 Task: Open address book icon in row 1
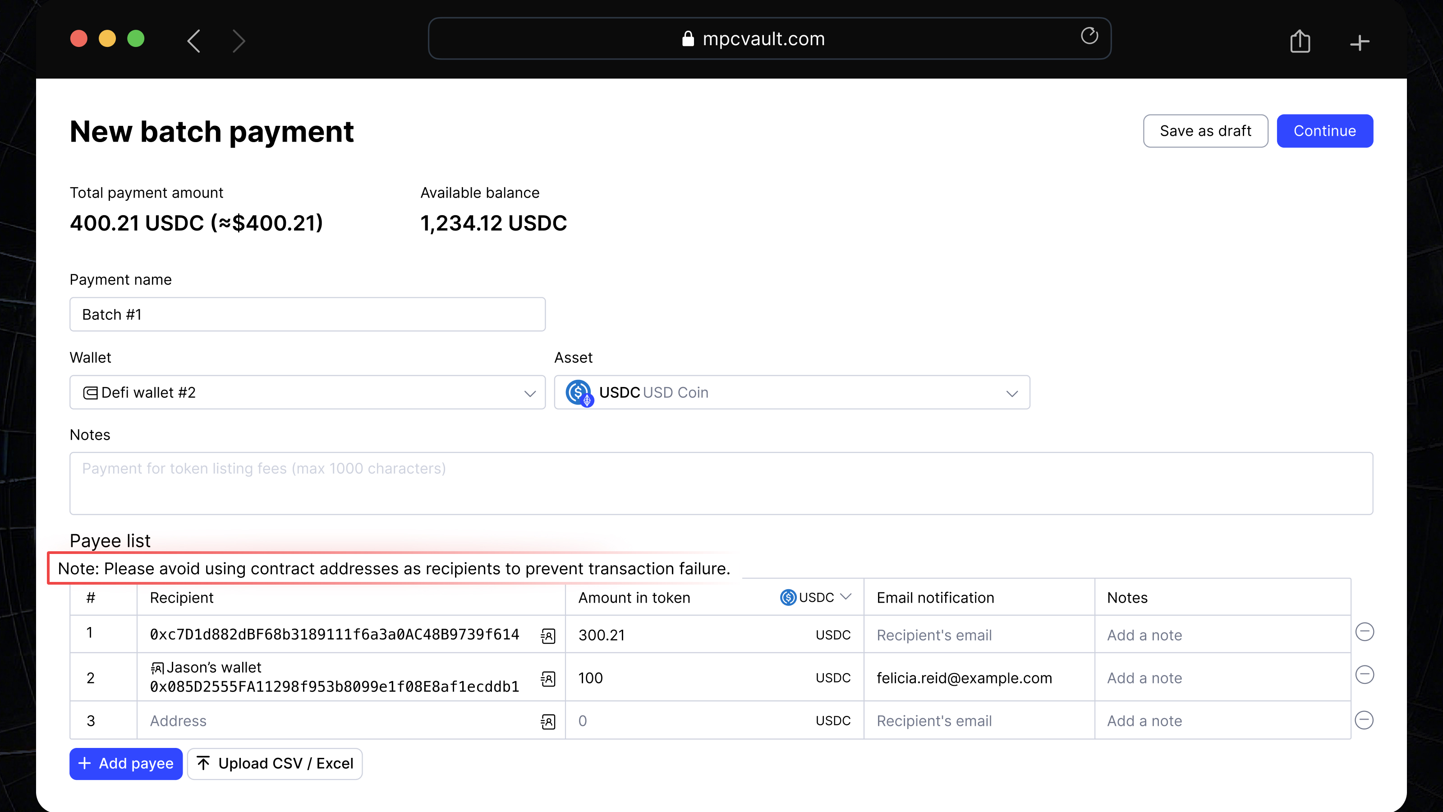[x=548, y=636]
